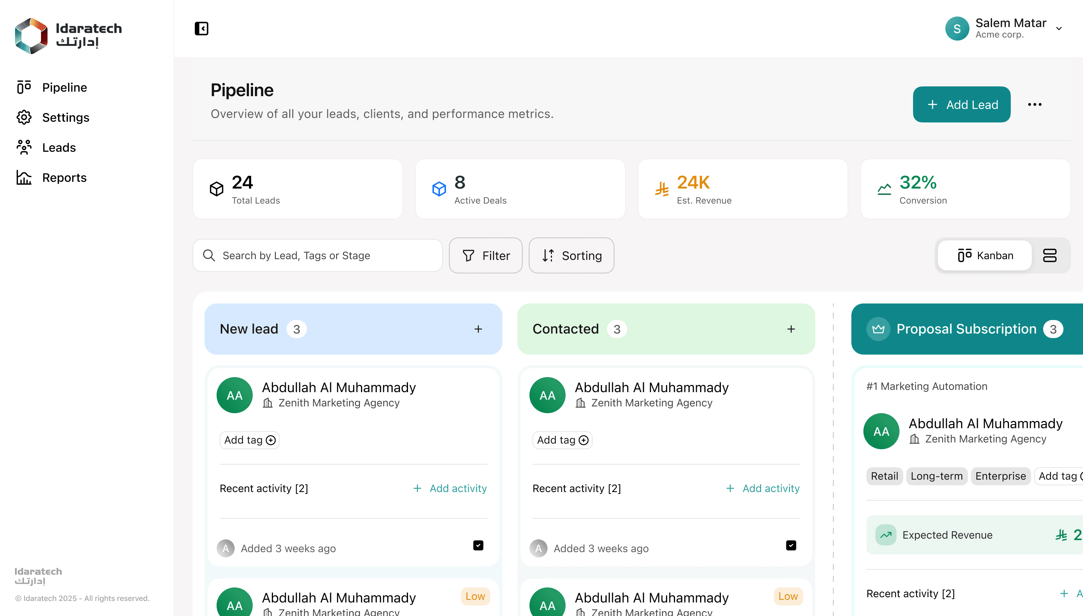This screenshot has width=1083, height=616.
Task: Click plus icon in New lead column
Action: (x=478, y=329)
